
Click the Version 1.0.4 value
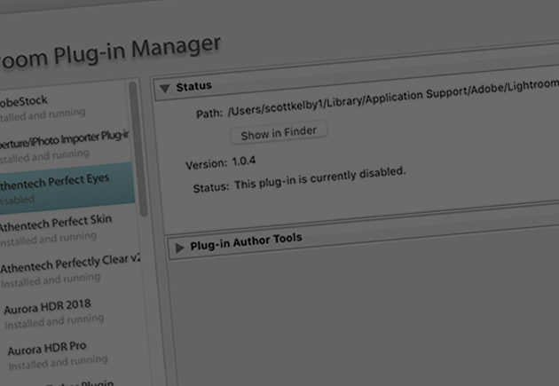click(x=244, y=161)
